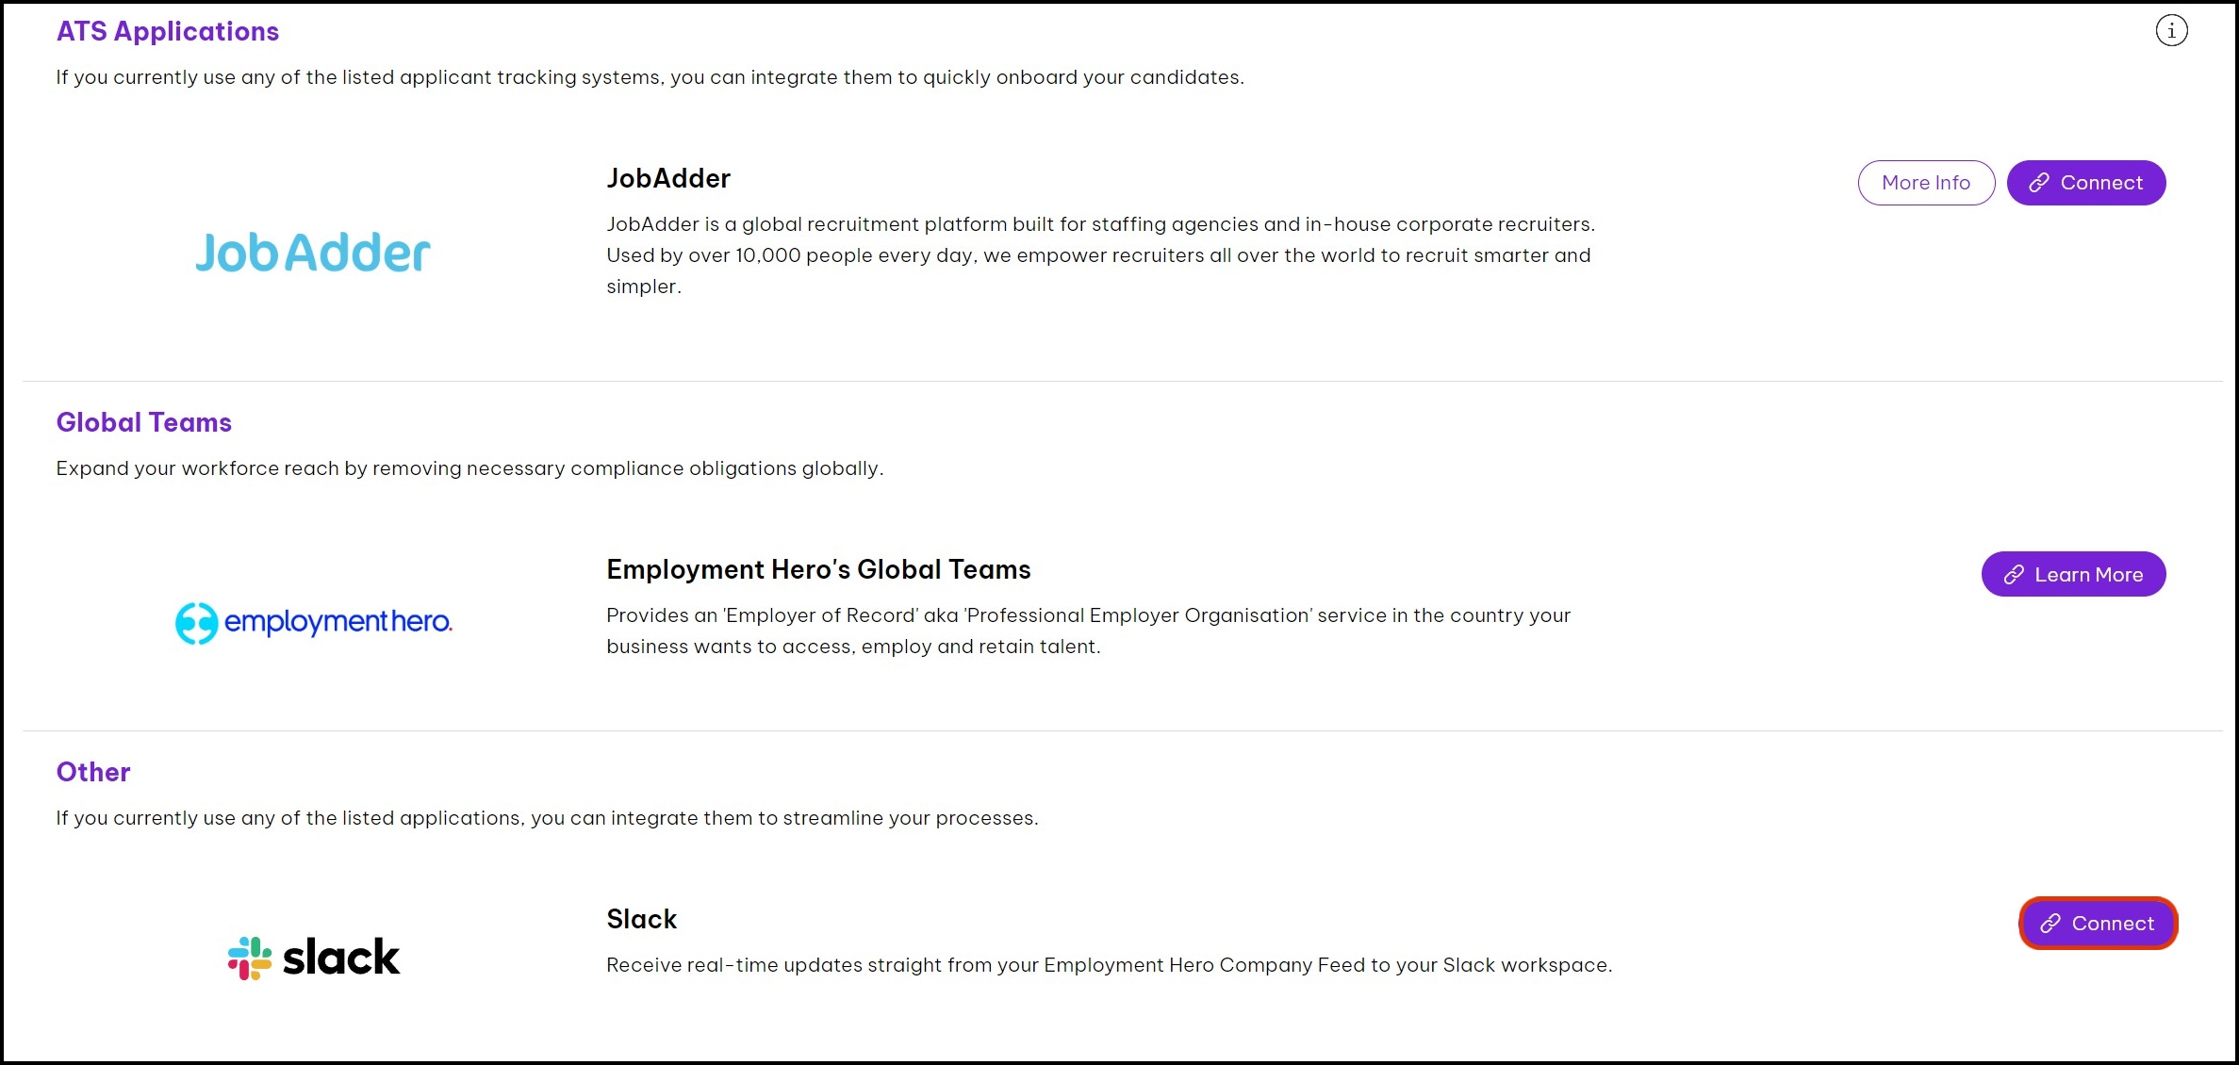Click the Slack real-time updates description
The image size is (2239, 1065).
[1109, 965]
